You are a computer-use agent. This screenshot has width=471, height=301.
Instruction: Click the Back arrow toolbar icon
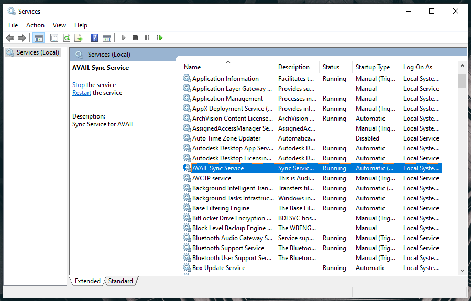click(10, 38)
